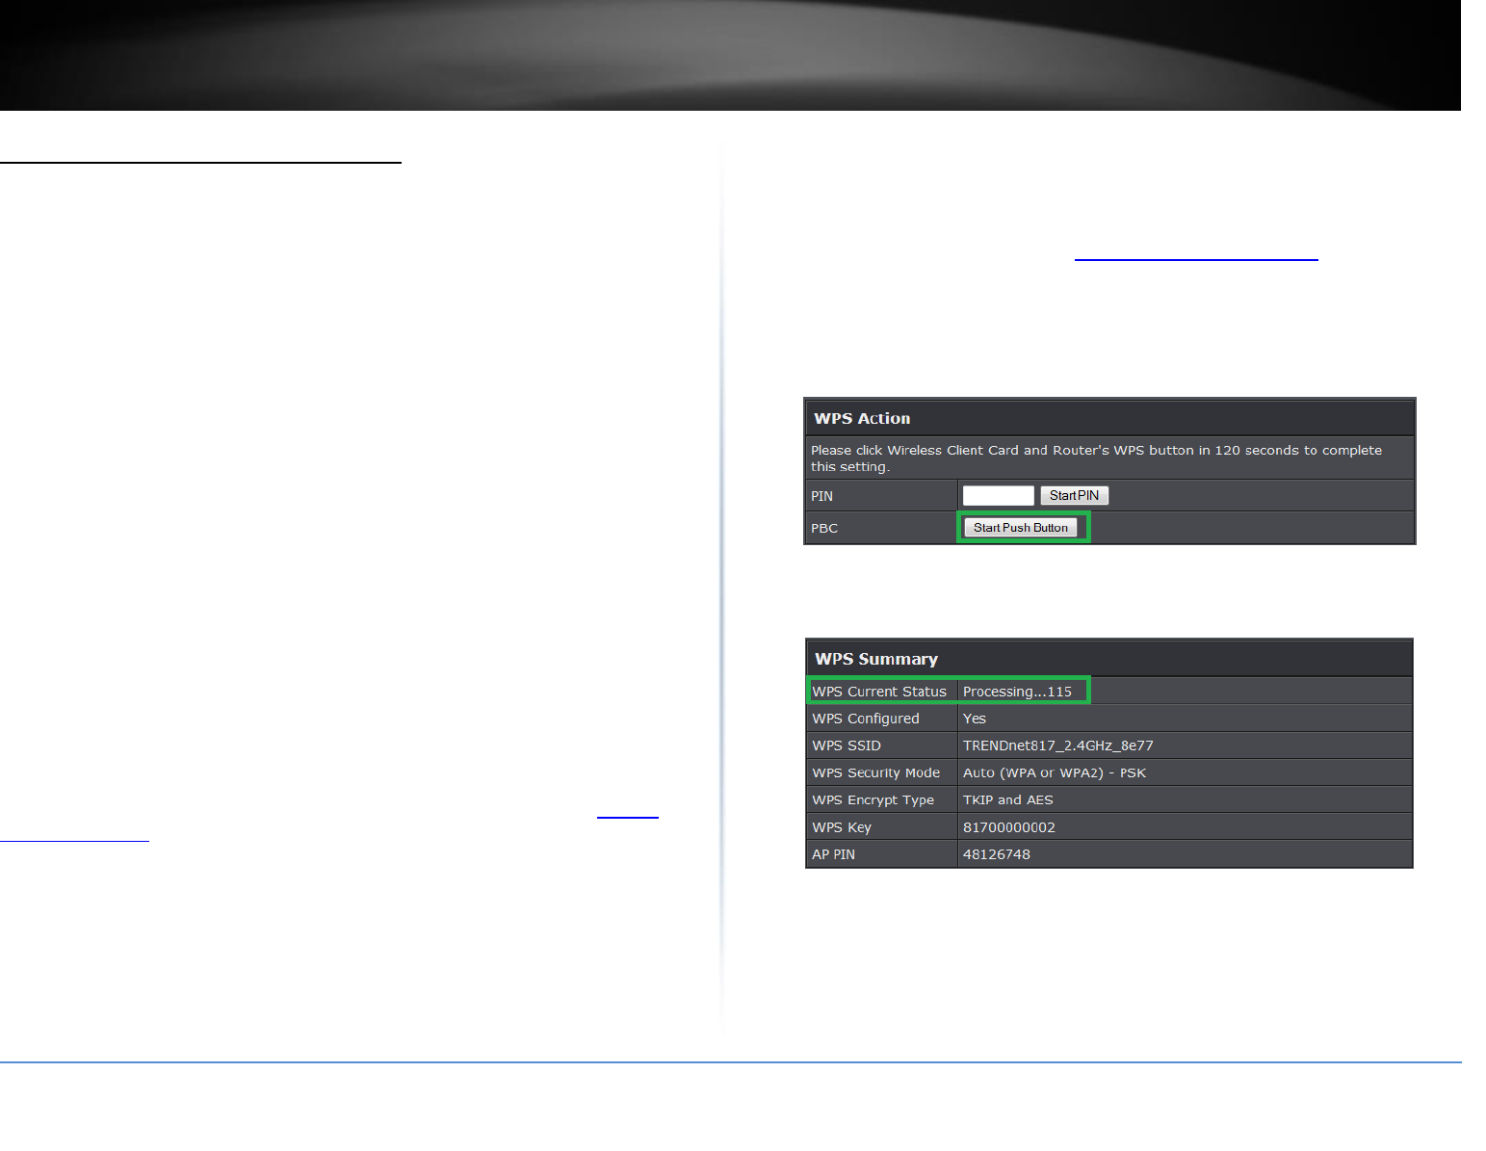The width and height of the screenshot is (1486, 1151).
Task: Open the blue hyperlink above WPS Action
Action: coord(1196,259)
